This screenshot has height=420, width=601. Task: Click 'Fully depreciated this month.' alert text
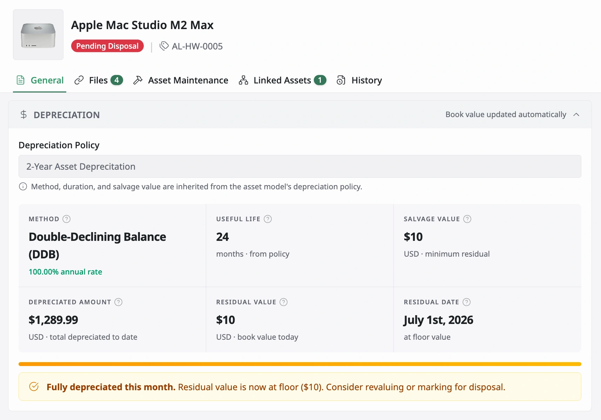(111, 387)
